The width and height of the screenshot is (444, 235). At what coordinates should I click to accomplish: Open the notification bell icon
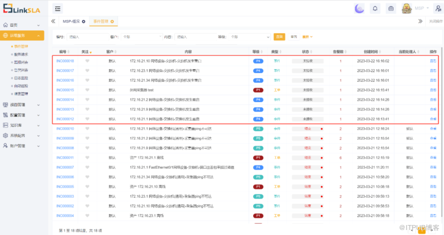(375, 8)
